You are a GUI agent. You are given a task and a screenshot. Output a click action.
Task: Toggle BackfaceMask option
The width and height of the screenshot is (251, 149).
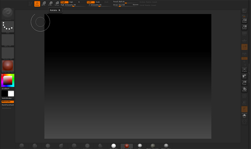(8, 105)
